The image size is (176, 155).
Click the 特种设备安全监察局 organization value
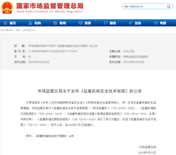click(135, 57)
